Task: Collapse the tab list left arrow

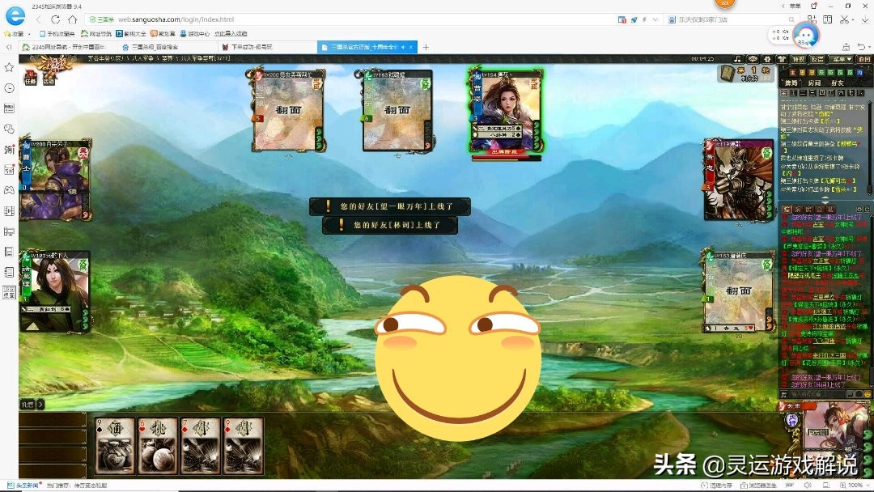Action: click(9, 48)
